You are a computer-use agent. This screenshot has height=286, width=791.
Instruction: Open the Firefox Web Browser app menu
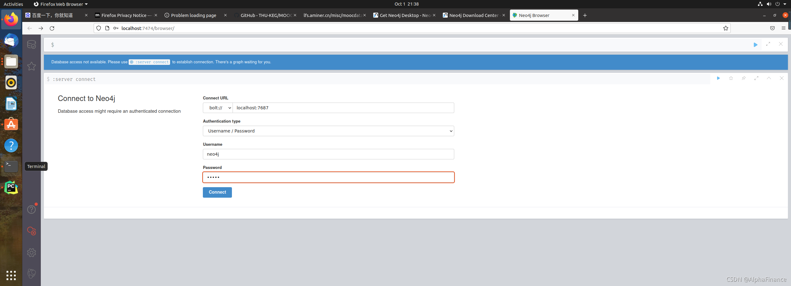click(61, 4)
